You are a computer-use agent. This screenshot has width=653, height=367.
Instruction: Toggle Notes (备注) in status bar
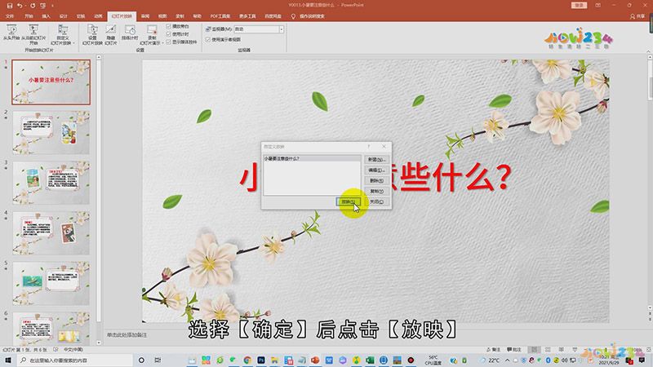tap(494, 350)
